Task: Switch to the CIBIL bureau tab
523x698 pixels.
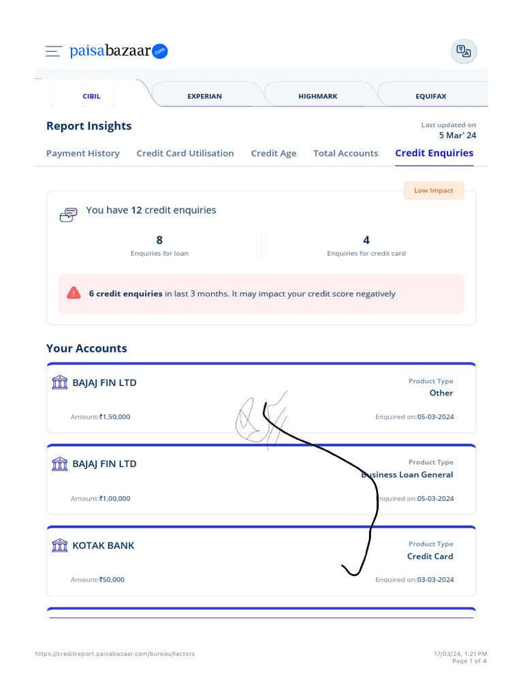Action: pos(91,96)
